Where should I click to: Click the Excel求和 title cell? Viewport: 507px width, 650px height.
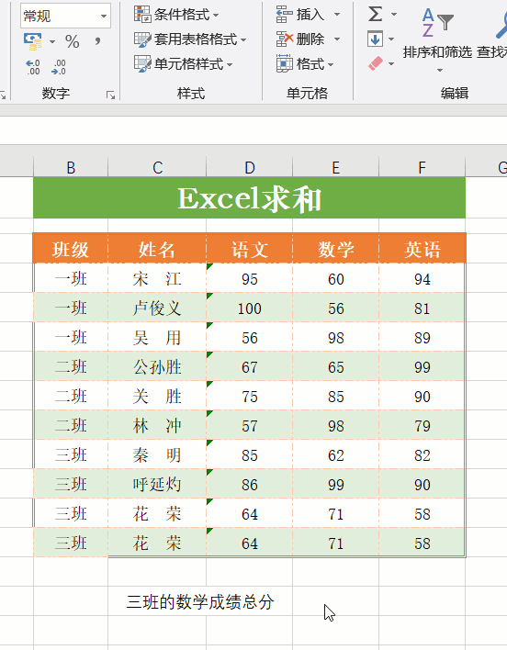point(249,197)
